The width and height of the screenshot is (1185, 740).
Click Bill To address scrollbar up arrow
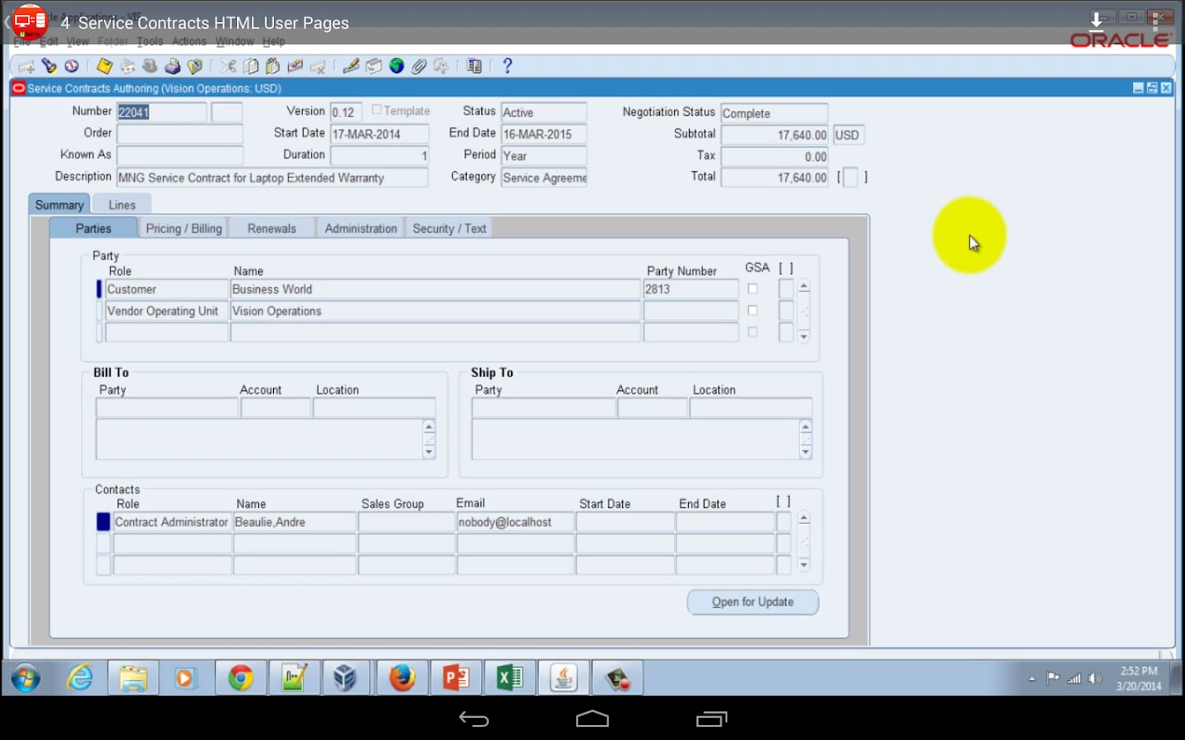point(429,426)
